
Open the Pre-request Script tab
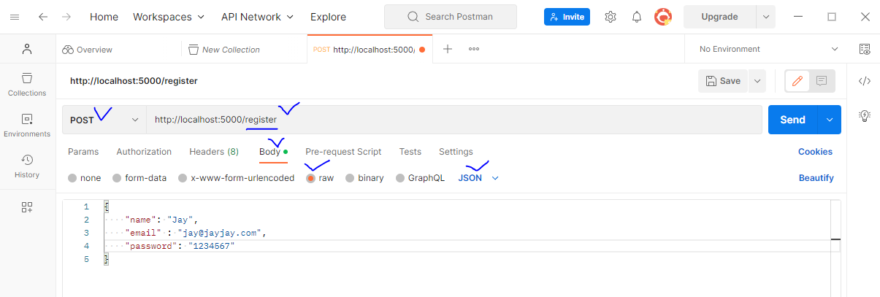[x=343, y=152]
